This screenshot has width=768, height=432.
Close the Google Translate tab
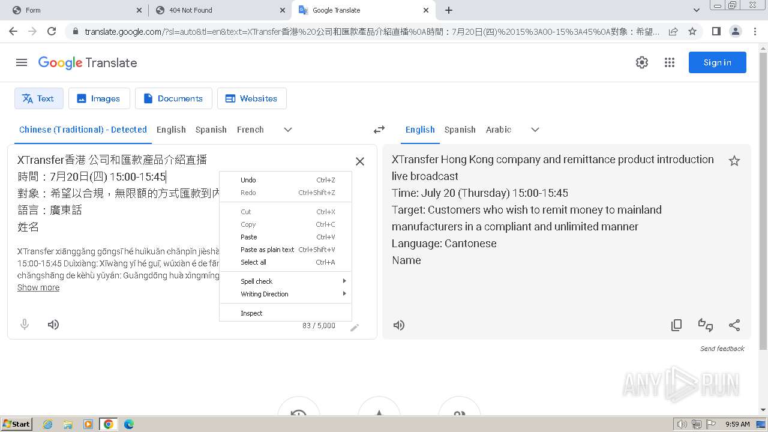tap(426, 10)
